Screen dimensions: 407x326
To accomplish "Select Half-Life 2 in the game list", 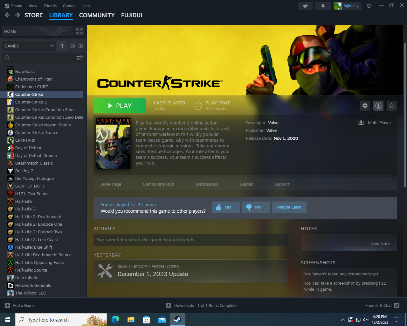I will pyautogui.click(x=25, y=209).
